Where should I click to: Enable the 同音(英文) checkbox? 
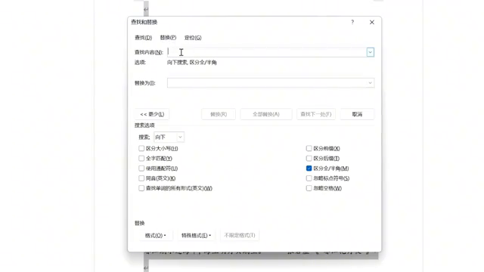(141, 178)
